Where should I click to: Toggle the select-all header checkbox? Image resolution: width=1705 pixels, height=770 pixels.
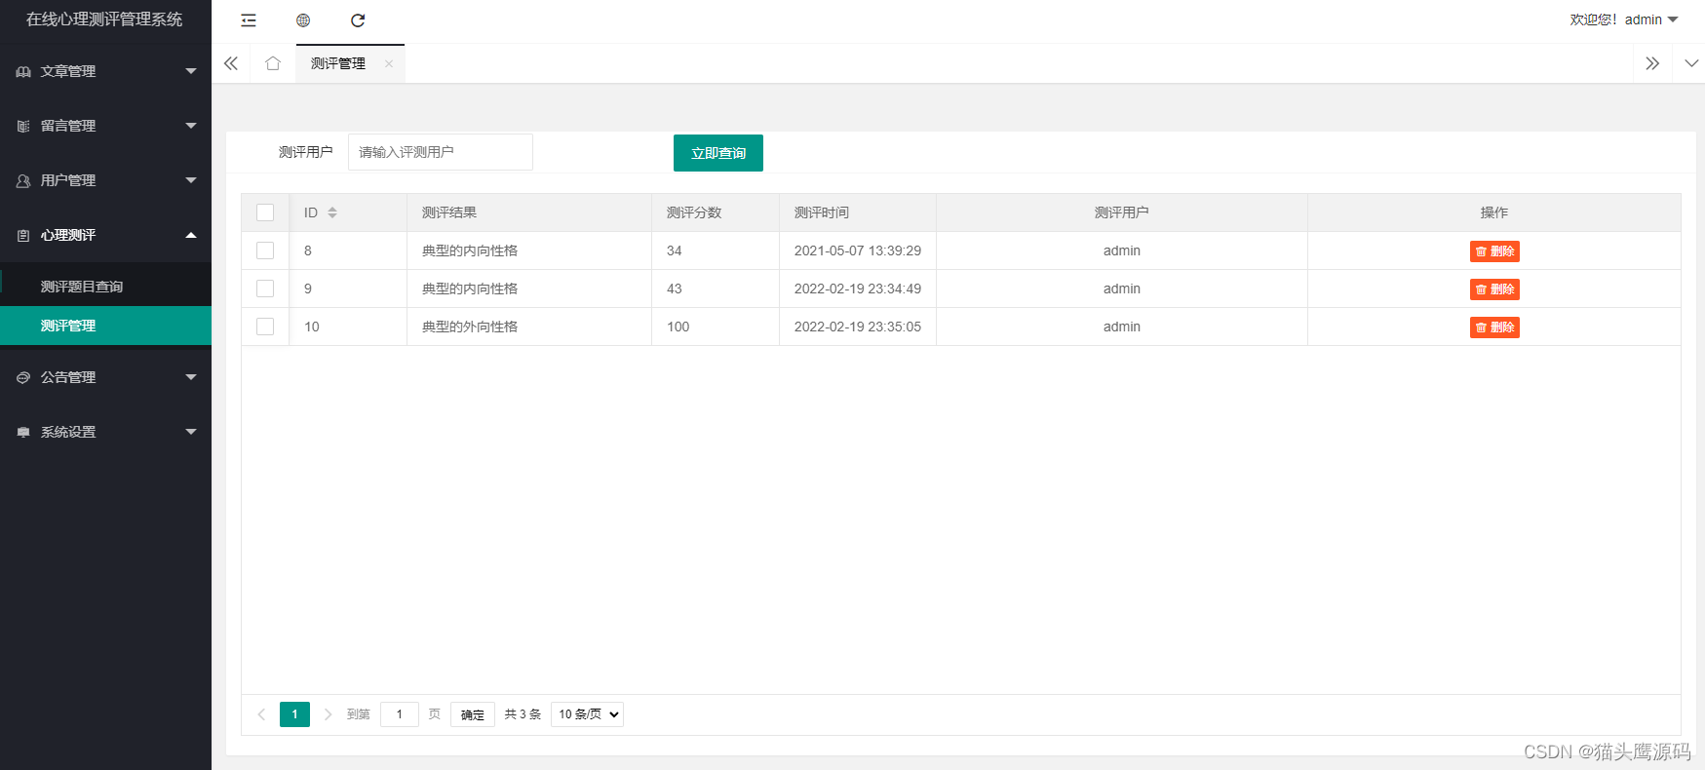point(265,212)
